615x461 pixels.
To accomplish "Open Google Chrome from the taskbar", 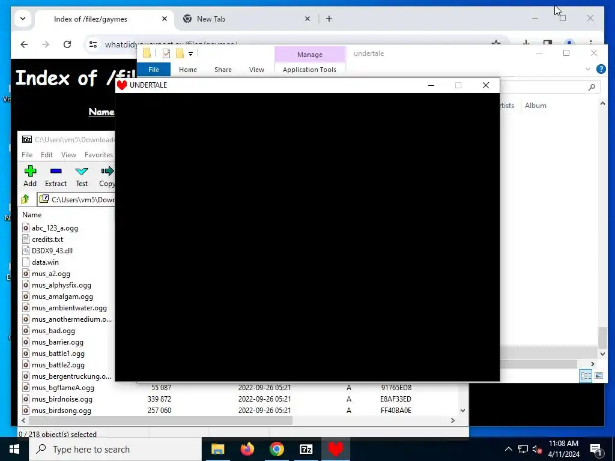I will click(276, 449).
